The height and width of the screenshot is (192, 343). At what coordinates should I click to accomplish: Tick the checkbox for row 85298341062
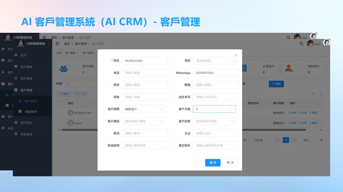[61, 113]
